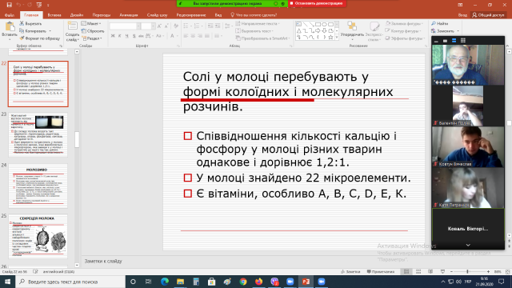Start slideshow from status bar icon

(442, 272)
